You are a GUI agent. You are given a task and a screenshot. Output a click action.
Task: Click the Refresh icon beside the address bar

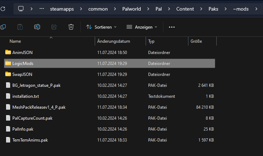click(3, 9)
